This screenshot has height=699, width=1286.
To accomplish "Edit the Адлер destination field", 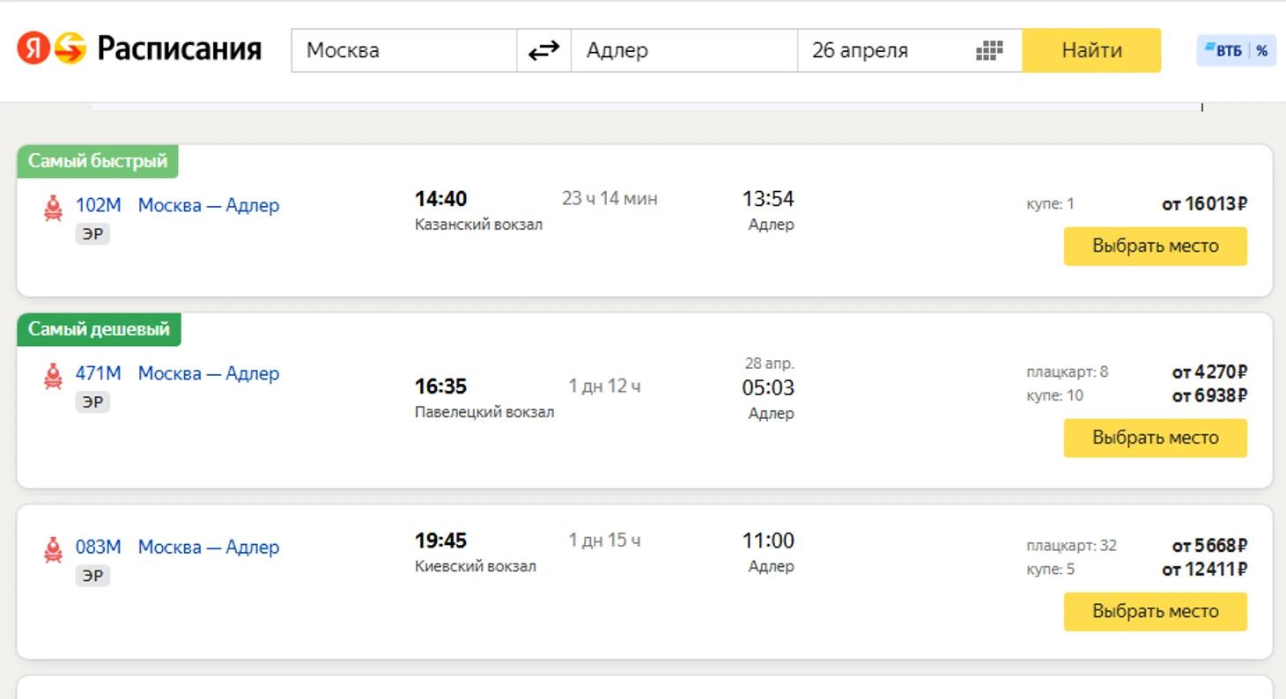I will (x=684, y=51).
